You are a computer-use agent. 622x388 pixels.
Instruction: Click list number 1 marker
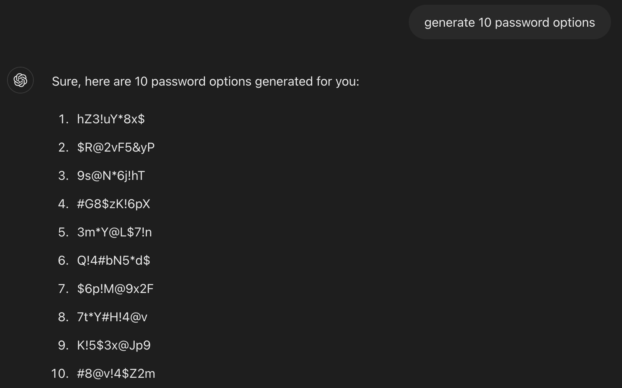63,119
